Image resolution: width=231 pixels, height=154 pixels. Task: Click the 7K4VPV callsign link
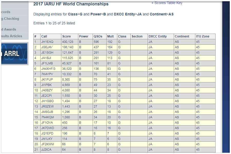[47, 74]
